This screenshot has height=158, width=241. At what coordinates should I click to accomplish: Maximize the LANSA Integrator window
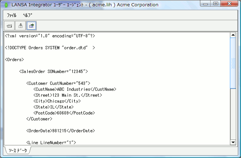pos(216,4)
